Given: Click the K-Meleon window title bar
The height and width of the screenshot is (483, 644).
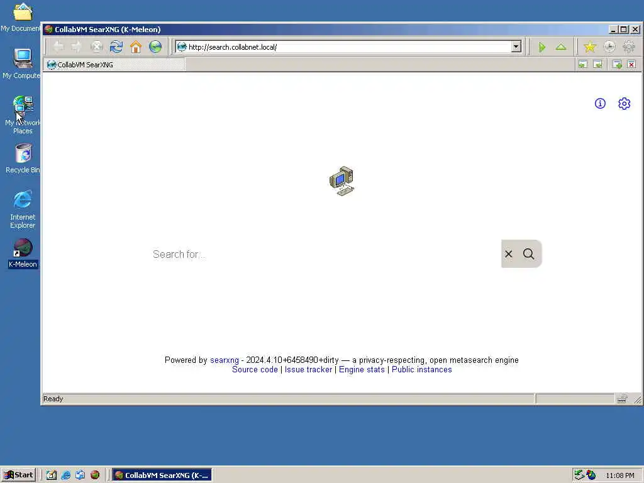Looking at the screenshot, I should (x=325, y=30).
